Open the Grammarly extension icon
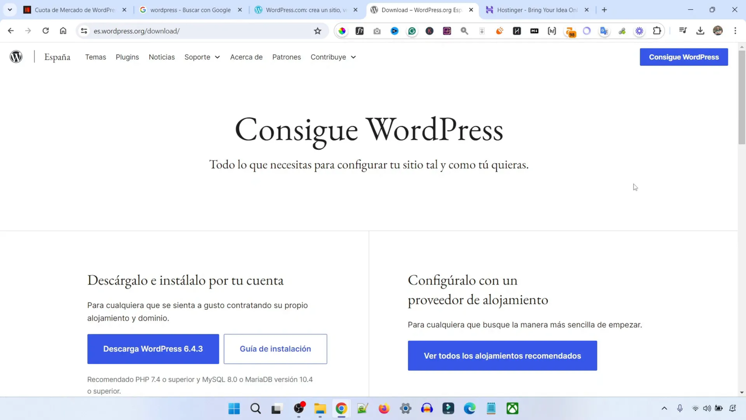The image size is (746, 420). (412, 31)
